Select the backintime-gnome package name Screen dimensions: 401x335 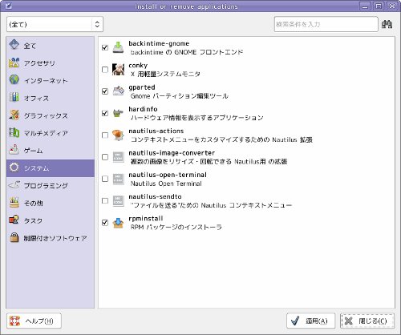[159, 43]
